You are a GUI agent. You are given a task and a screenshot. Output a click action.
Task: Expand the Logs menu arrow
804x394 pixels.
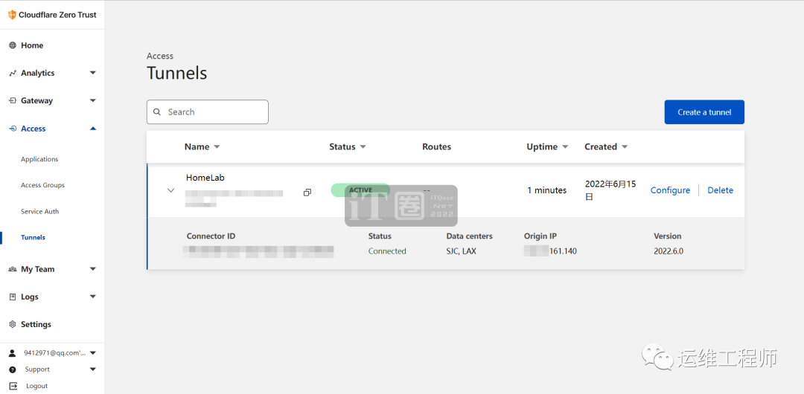click(93, 297)
